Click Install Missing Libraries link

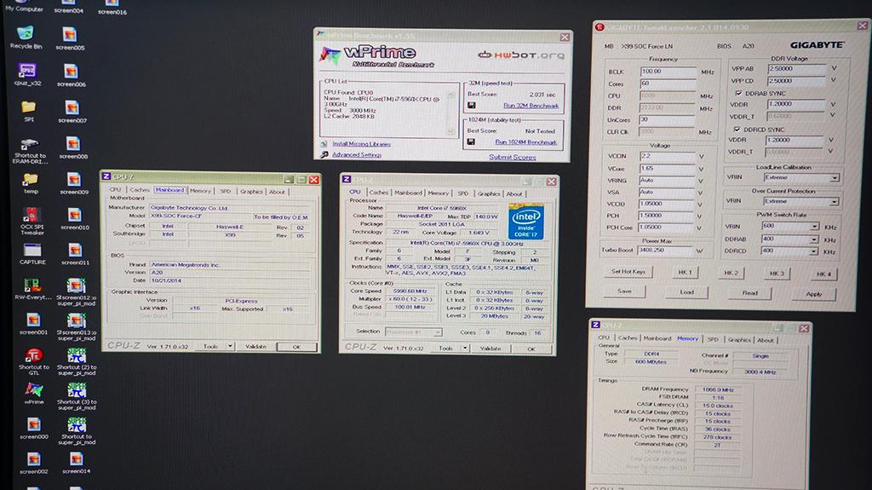point(361,144)
